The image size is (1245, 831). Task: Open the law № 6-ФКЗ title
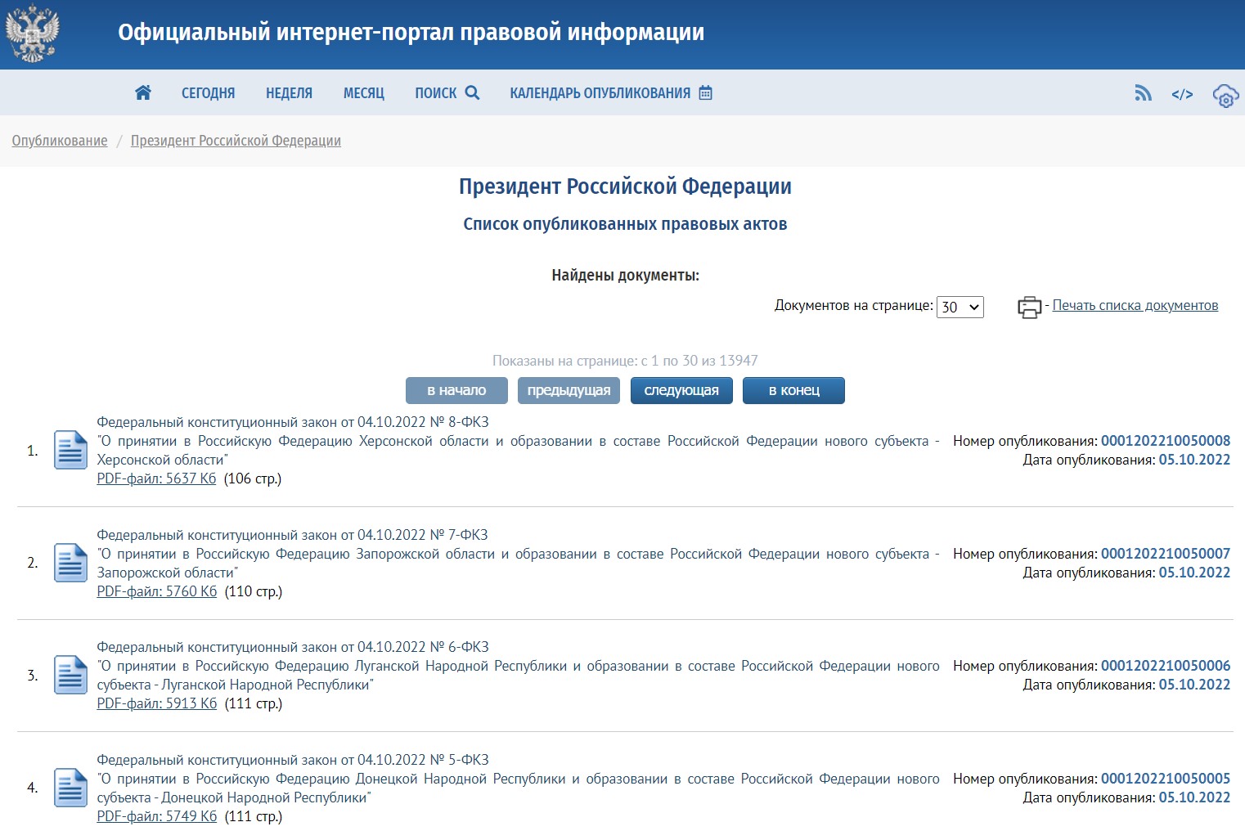[293, 647]
